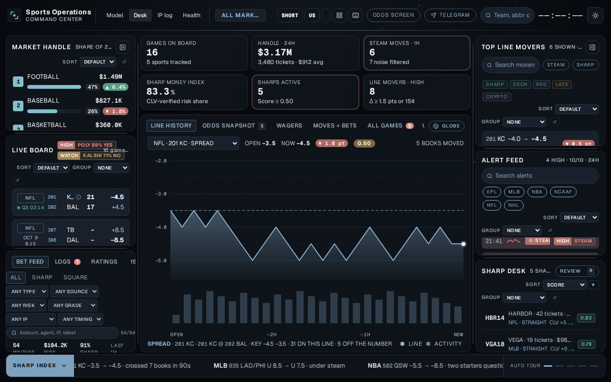The height and width of the screenshot is (382, 611).
Task: Reset Market Handle sort with refresh icon
Action: [124, 62]
